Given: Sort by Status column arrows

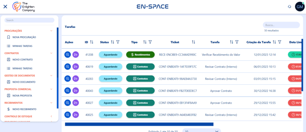Looking at the screenshot, I should click(112, 42).
